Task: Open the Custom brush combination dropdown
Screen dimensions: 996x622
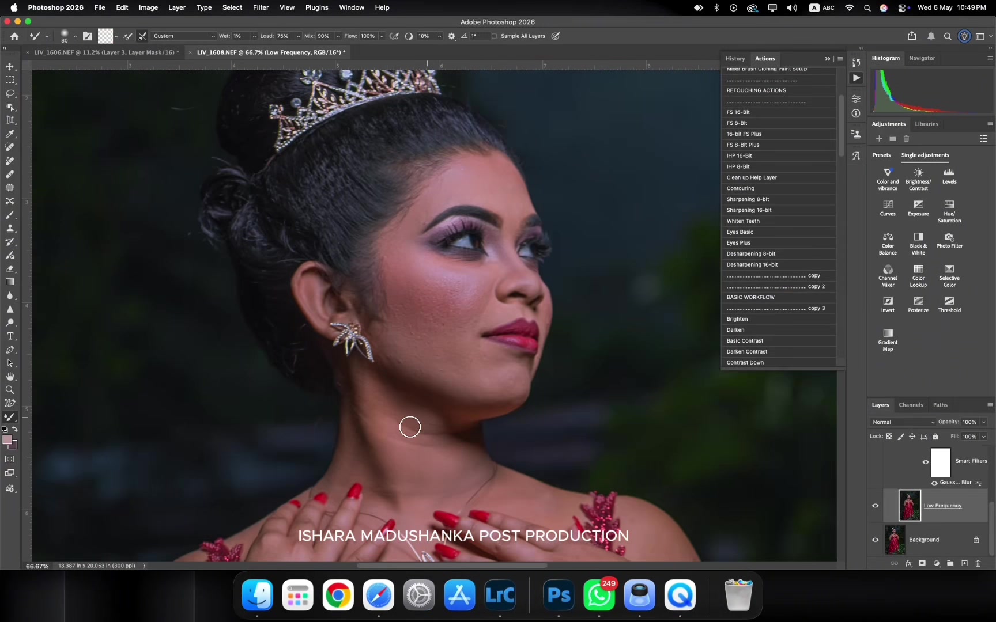Action: [x=184, y=36]
